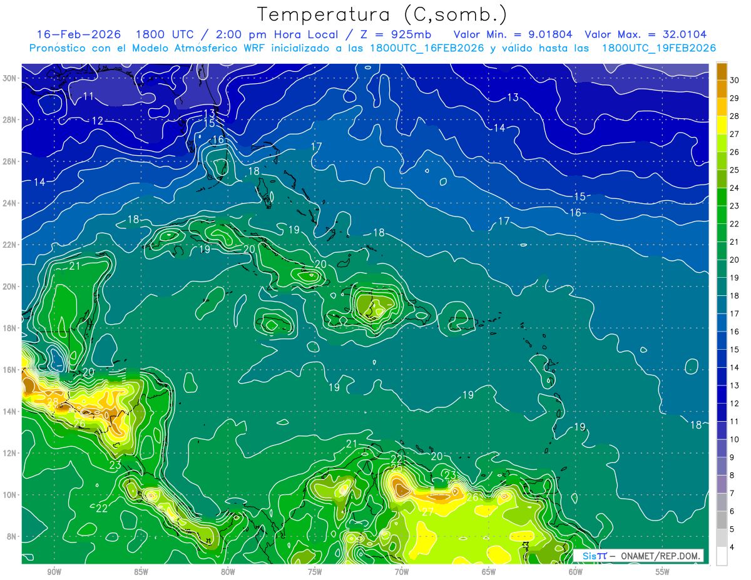Click the yellow swatch between 27 and 28
The height and width of the screenshot is (580, 751).
click(x=722, y=125)
